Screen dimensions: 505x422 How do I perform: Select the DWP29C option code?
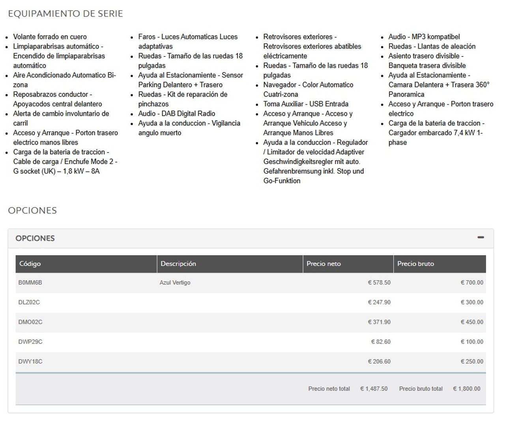pos(30,342)
